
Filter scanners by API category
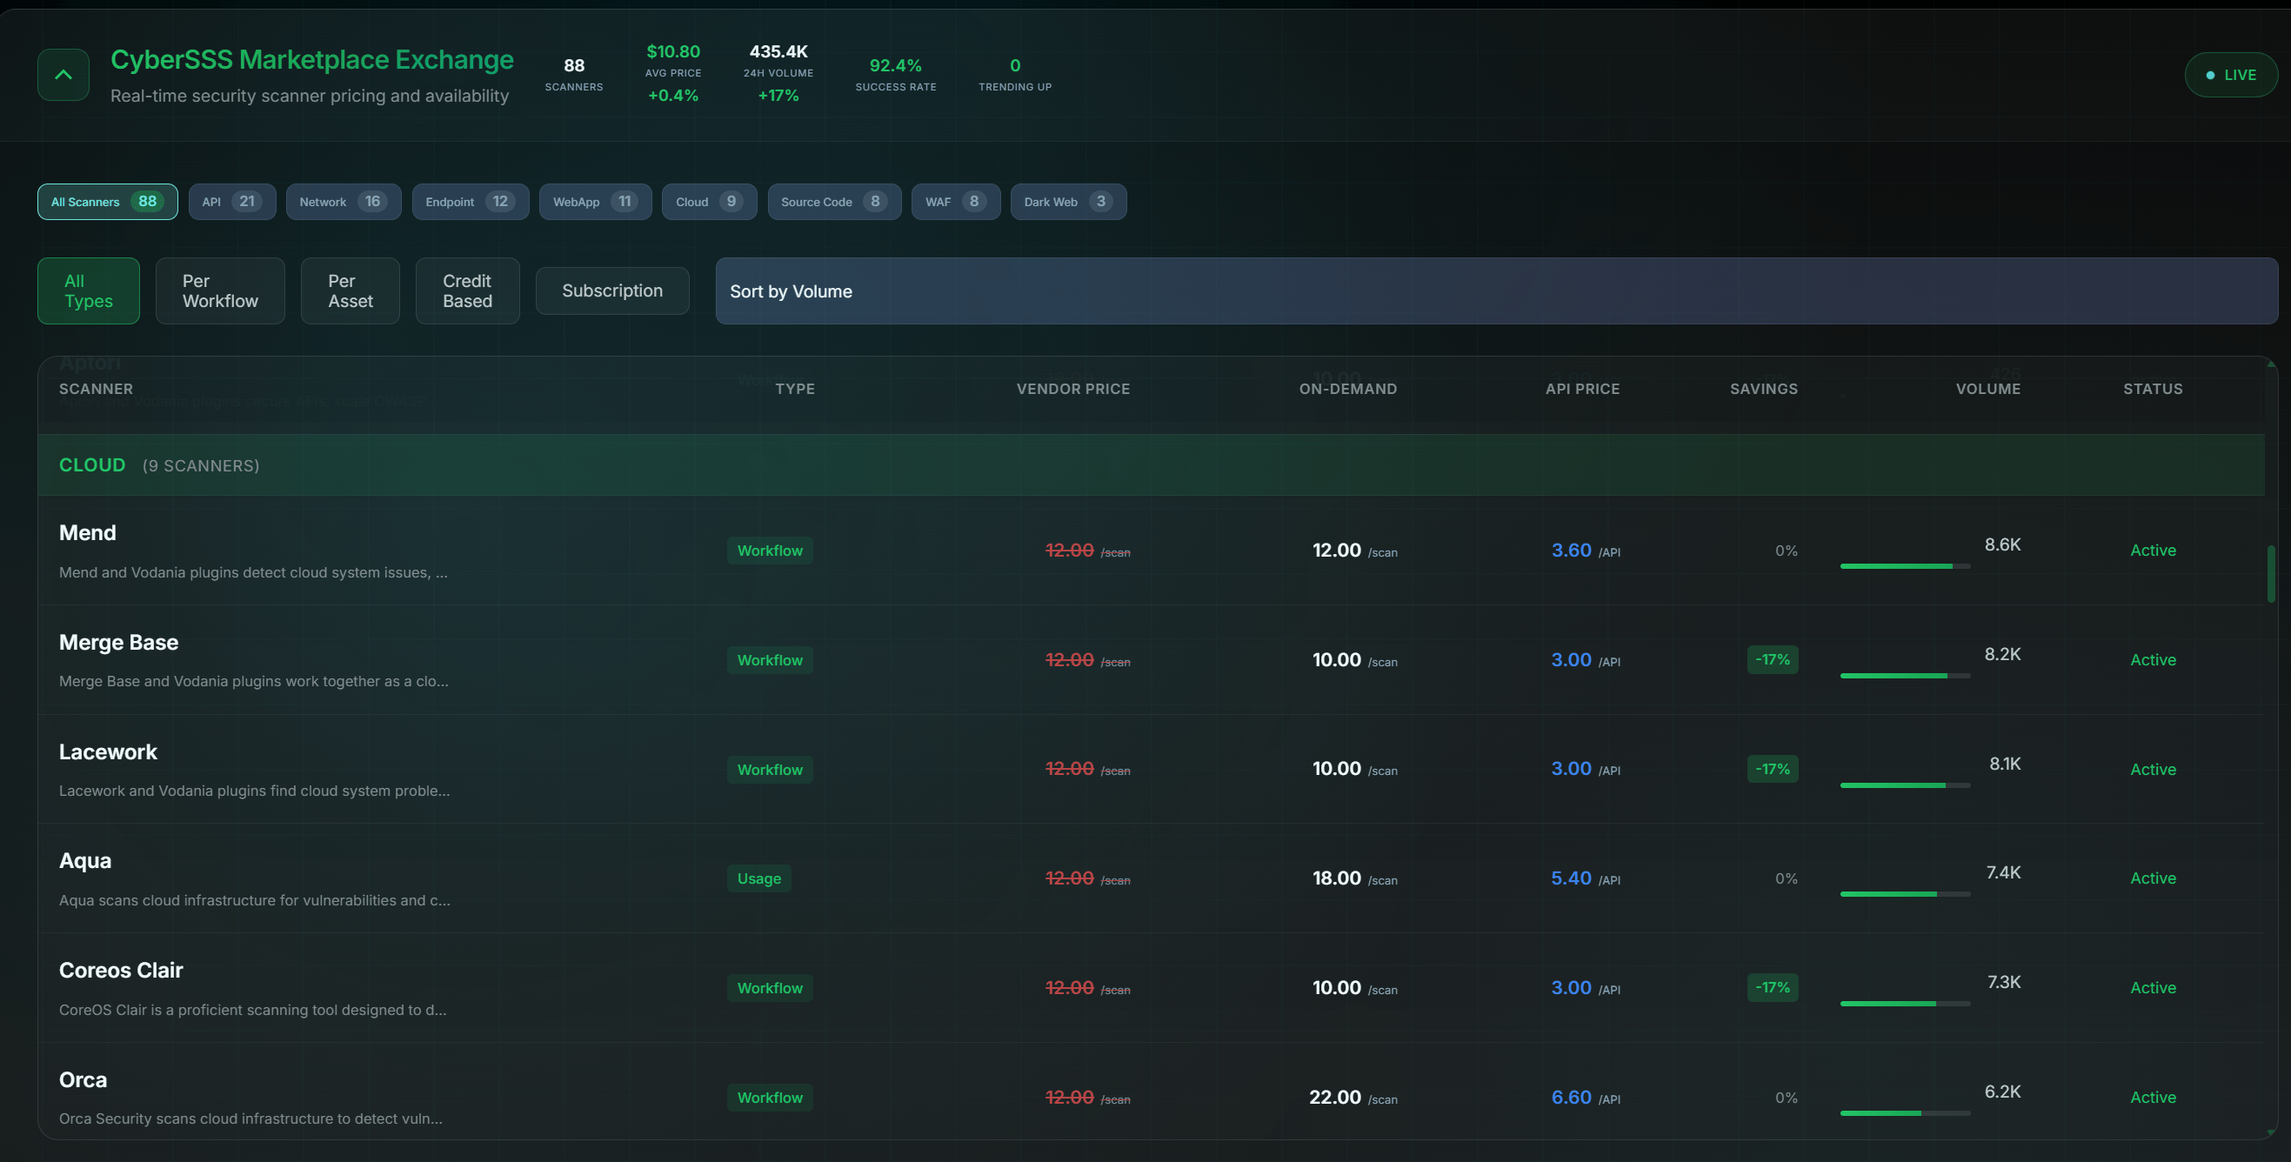232,202
